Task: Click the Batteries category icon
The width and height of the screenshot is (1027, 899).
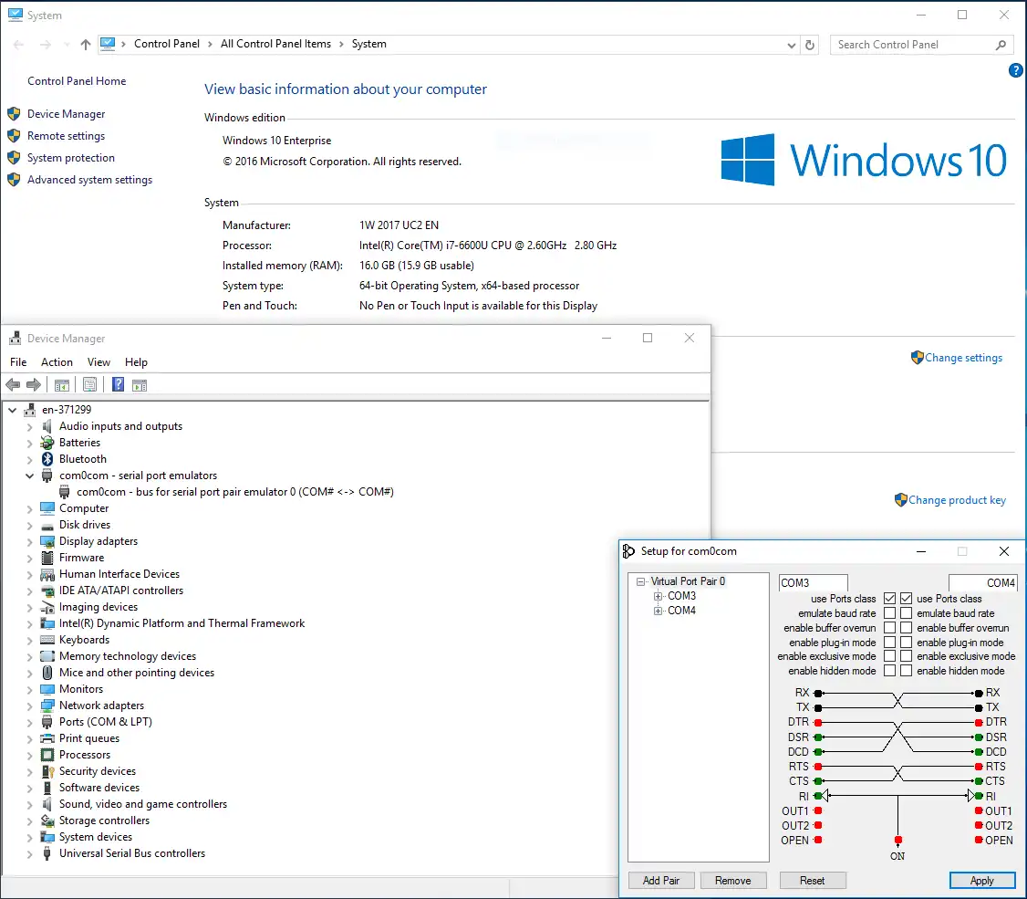Action: (x=47, y=443)
